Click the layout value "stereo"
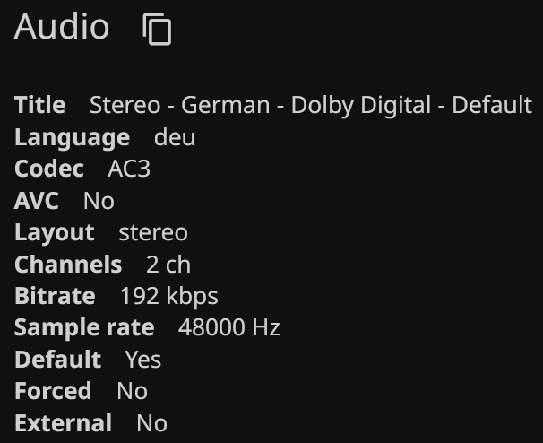The width and height of the screenshot is (543, 443). (153, 233)
